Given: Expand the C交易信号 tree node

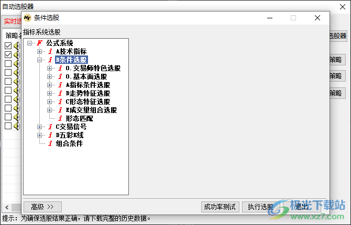Looking at the screenshot, I should click(x=39, y=127).
